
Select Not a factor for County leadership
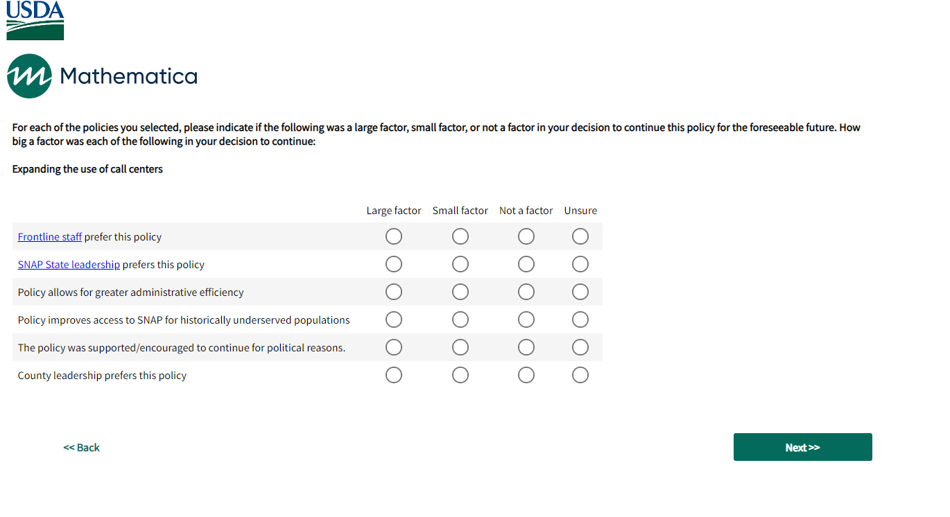pos(526,376)
